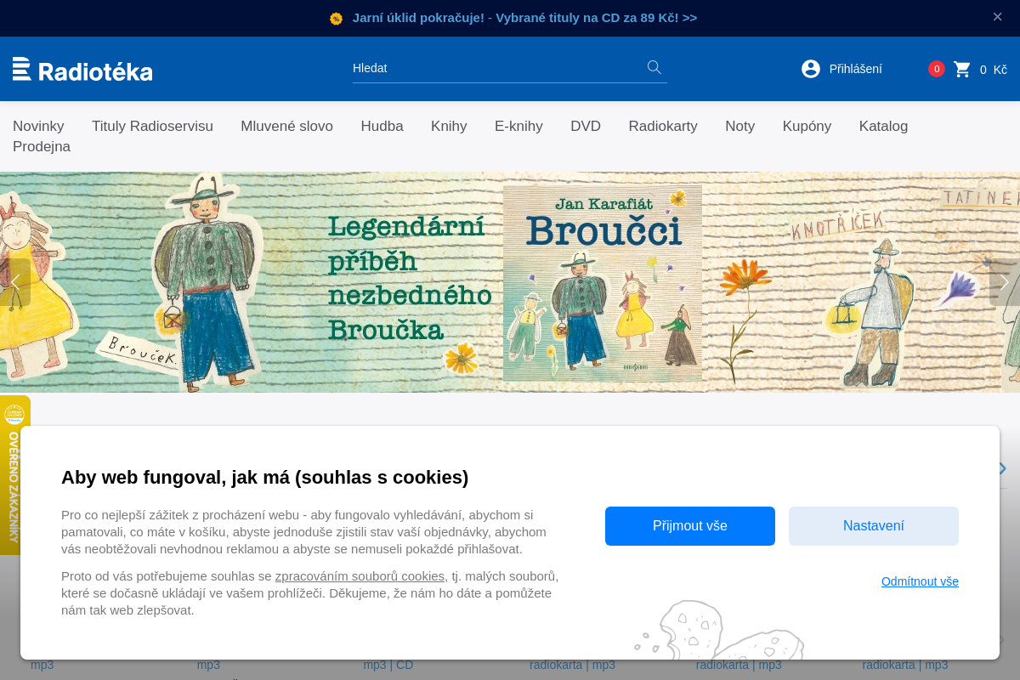
Task: Click the red cart item count badge
Action: (x=937, y=69)
